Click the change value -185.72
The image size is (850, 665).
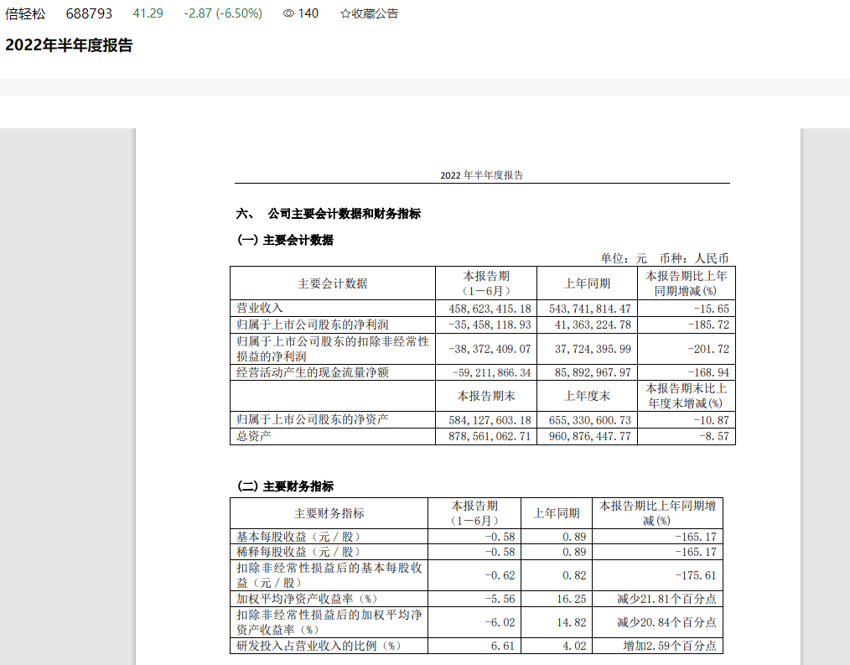(x=708, y=325)
